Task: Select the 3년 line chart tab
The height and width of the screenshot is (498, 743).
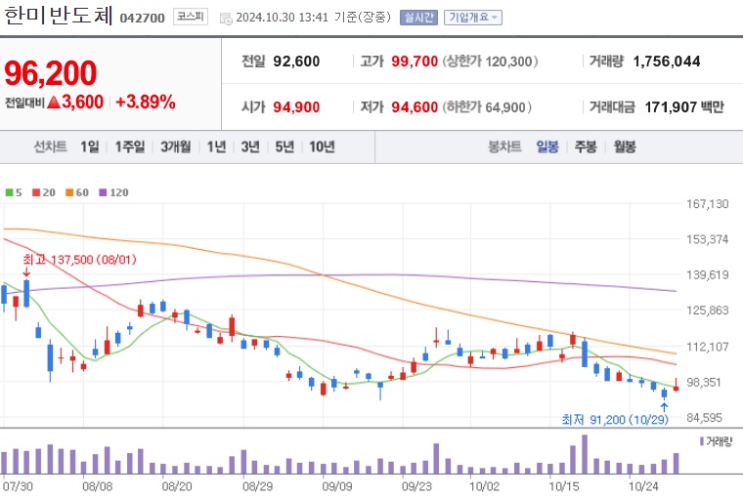Action: [x=250, y=146]
